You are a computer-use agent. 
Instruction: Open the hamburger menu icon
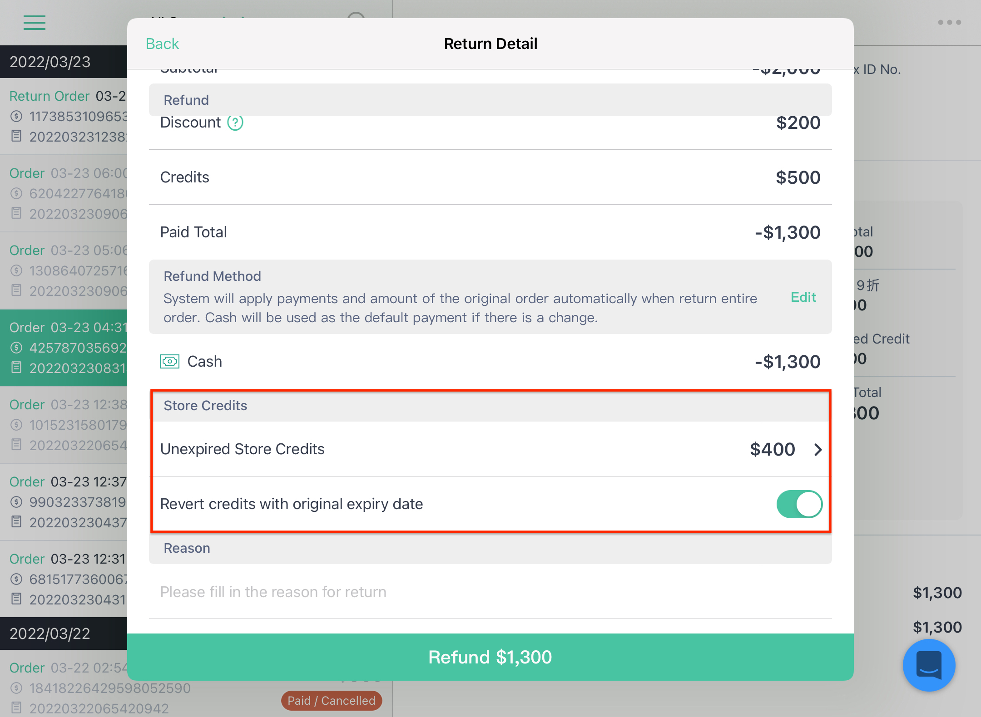coord(35,22)
